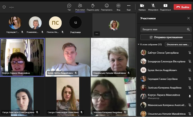The image size is (193, 117).
Task: Click Бабчук Олена avatar in participants list
Action: coord(143,53)
